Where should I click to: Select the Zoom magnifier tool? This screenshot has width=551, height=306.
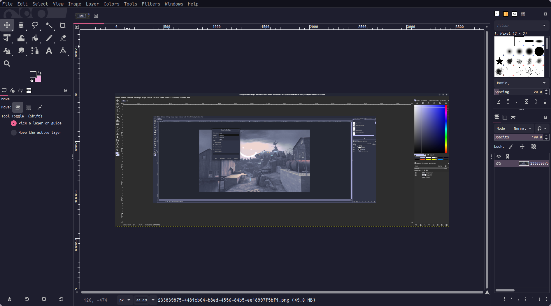point(7,64)
